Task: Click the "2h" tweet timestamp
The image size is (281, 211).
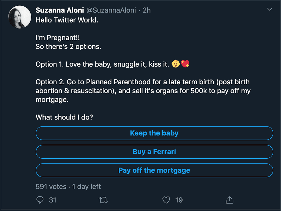Action: click(x=147, y=10)
